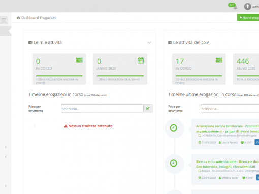Expand the first sidebar chevron arrow

(6, 147)
